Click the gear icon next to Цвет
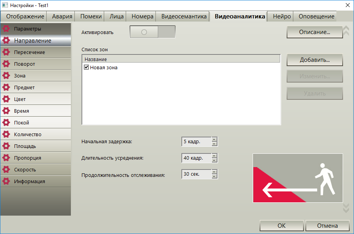 [x=6, y=99]
